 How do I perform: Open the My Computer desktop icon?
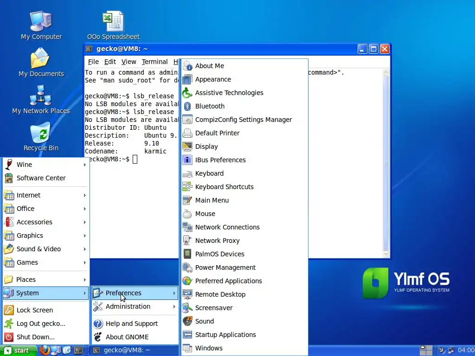pos(41,25)
